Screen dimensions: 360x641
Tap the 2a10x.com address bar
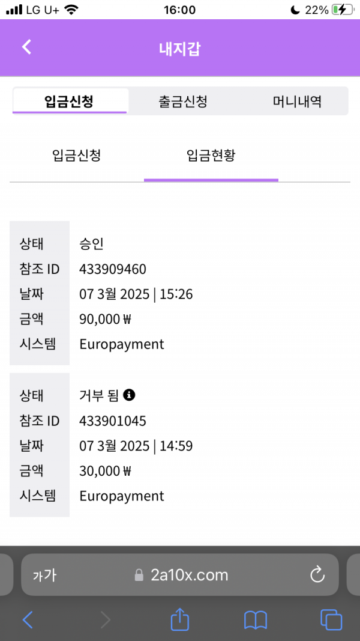189,576
